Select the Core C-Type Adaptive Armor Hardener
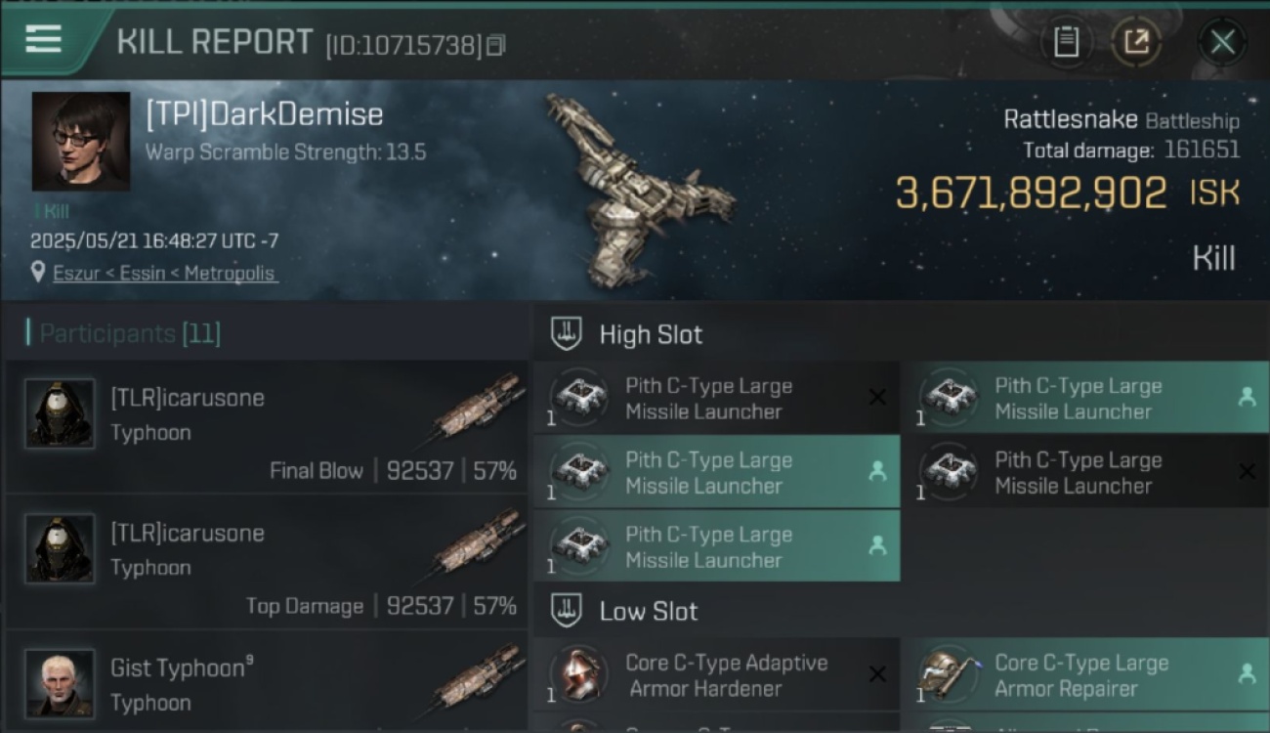 pos(717,674)
